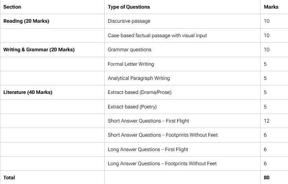Click Short Answer Questions – Footprints Without Feet
The width and height of the screenshot is (288, 184).
point(163,135)
